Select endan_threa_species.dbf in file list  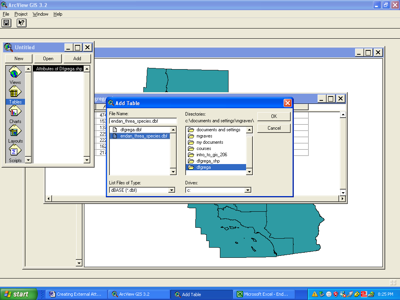[x=140, y=136]
